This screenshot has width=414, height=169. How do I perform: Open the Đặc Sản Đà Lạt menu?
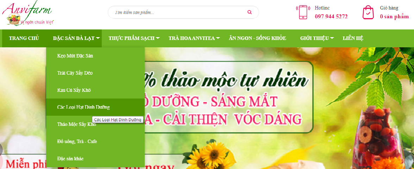[x=74, y=38]
